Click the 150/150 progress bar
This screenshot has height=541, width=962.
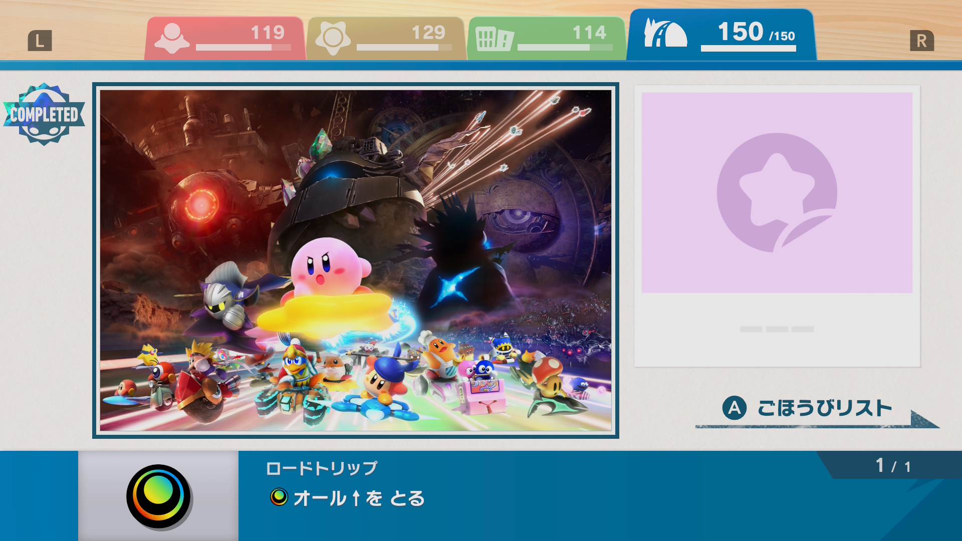pyautogui.click(x=749, y=49)
